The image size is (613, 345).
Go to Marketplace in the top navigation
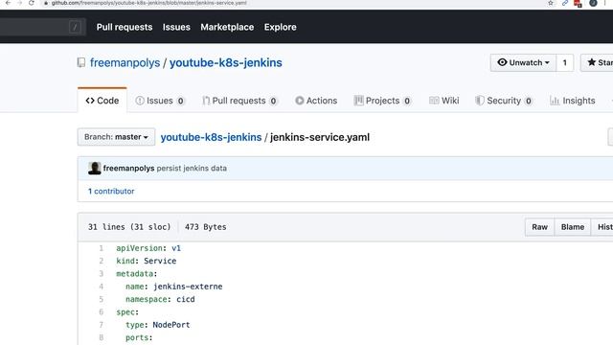(227, 27)
